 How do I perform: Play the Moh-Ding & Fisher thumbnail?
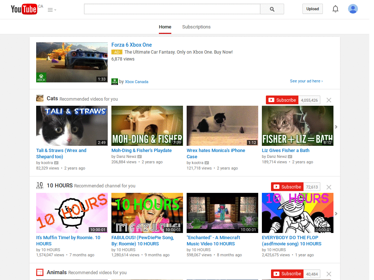point(147,126)
